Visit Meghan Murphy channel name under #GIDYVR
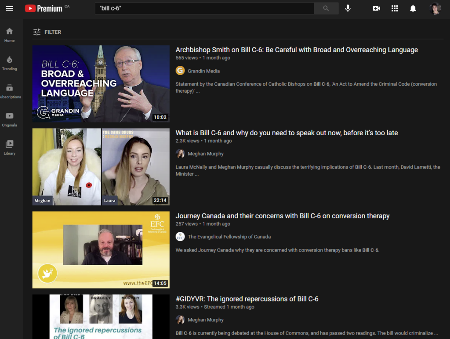This screenshot has height=339, width=450. pos(206,320)
